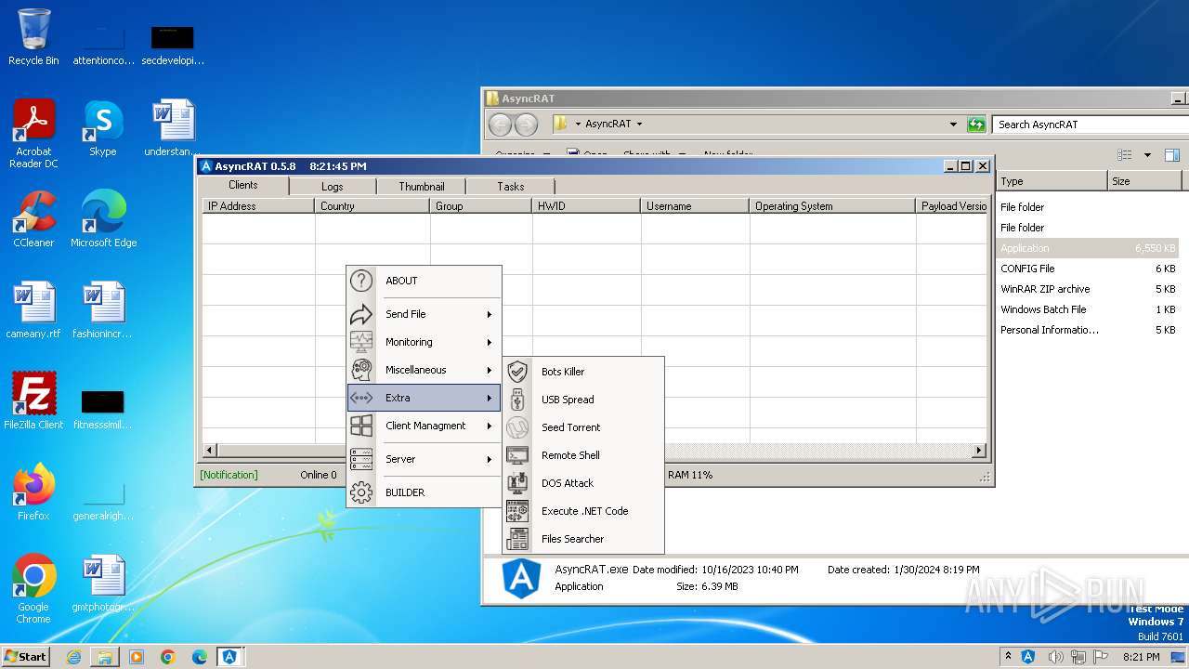This screenshot has width=1189, height=669.
Task: Click the Search AsyncRAT field
Action: click(1089, 125)
